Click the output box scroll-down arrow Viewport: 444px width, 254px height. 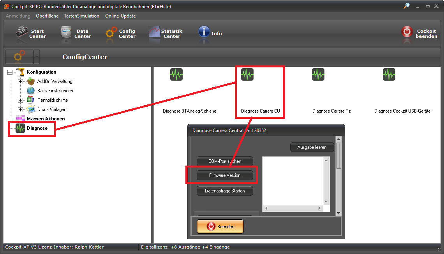tap(326, 202)
